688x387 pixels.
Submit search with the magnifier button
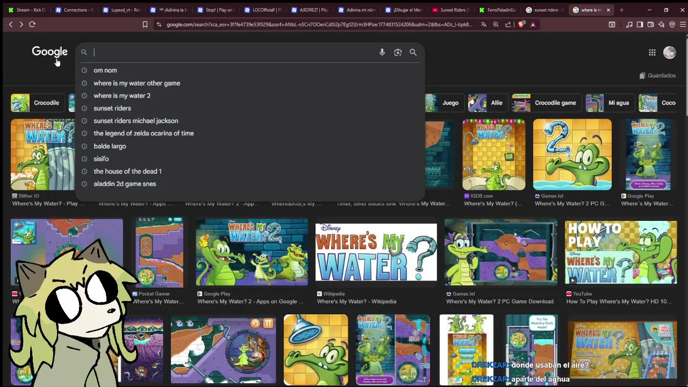pyautogui.click(x=413, y=52)
